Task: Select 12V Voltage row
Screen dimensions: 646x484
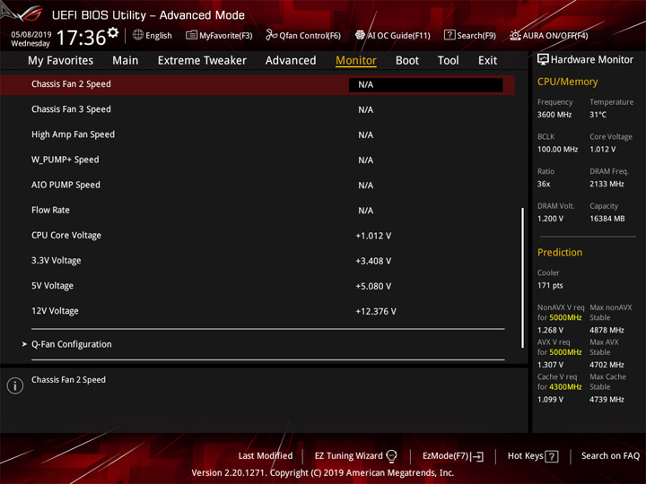Action: (x=258, y=311)
